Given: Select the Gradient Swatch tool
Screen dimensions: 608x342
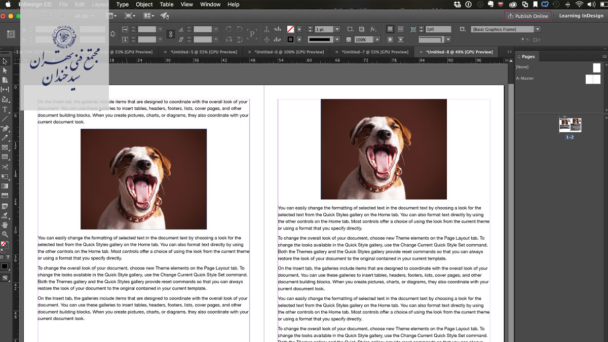Looking at the screenshot, I should [5, 186].
